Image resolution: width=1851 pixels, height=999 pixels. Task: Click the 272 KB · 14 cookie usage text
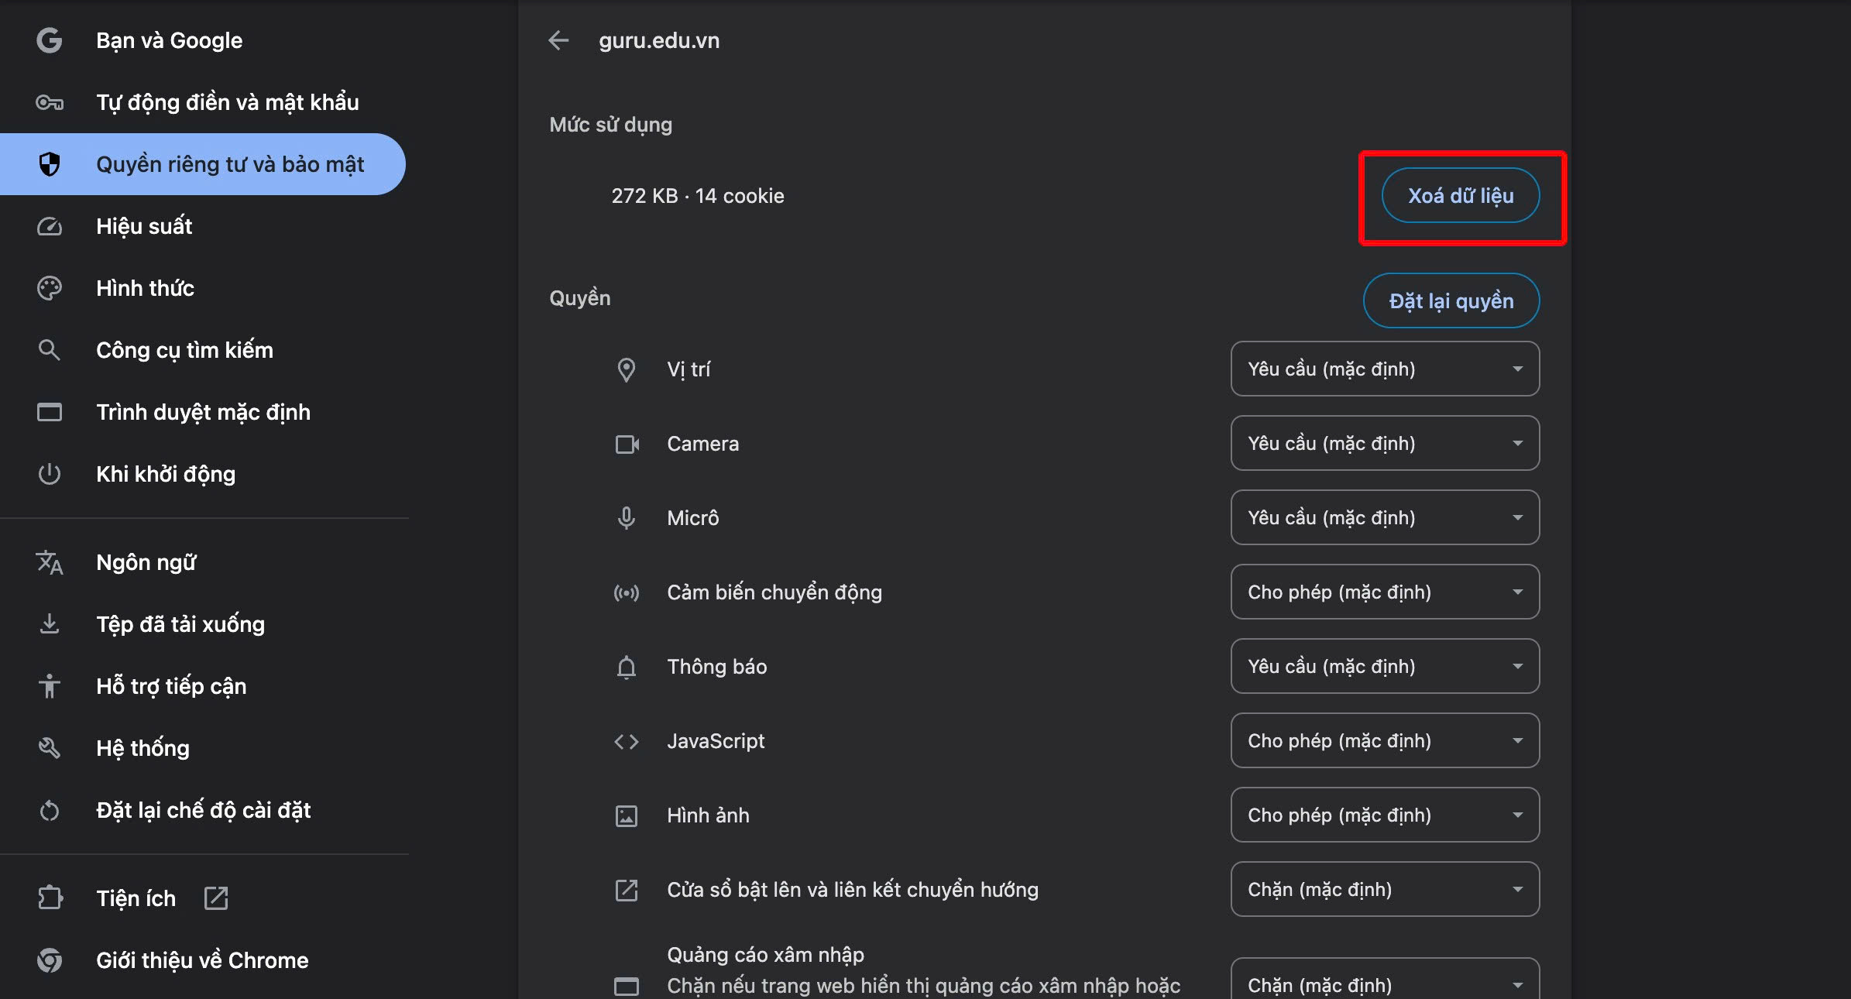698,196
